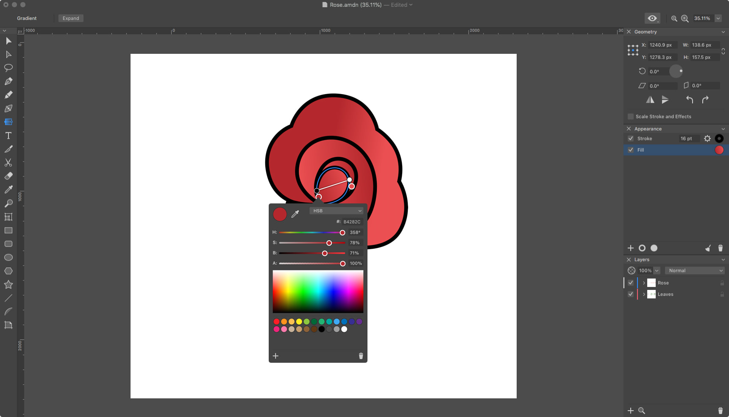The width and height of the screenshot is (729, 417).
Task: Click the flip horizontal icon
Action: pyautogui.click(x=650, y=100)
